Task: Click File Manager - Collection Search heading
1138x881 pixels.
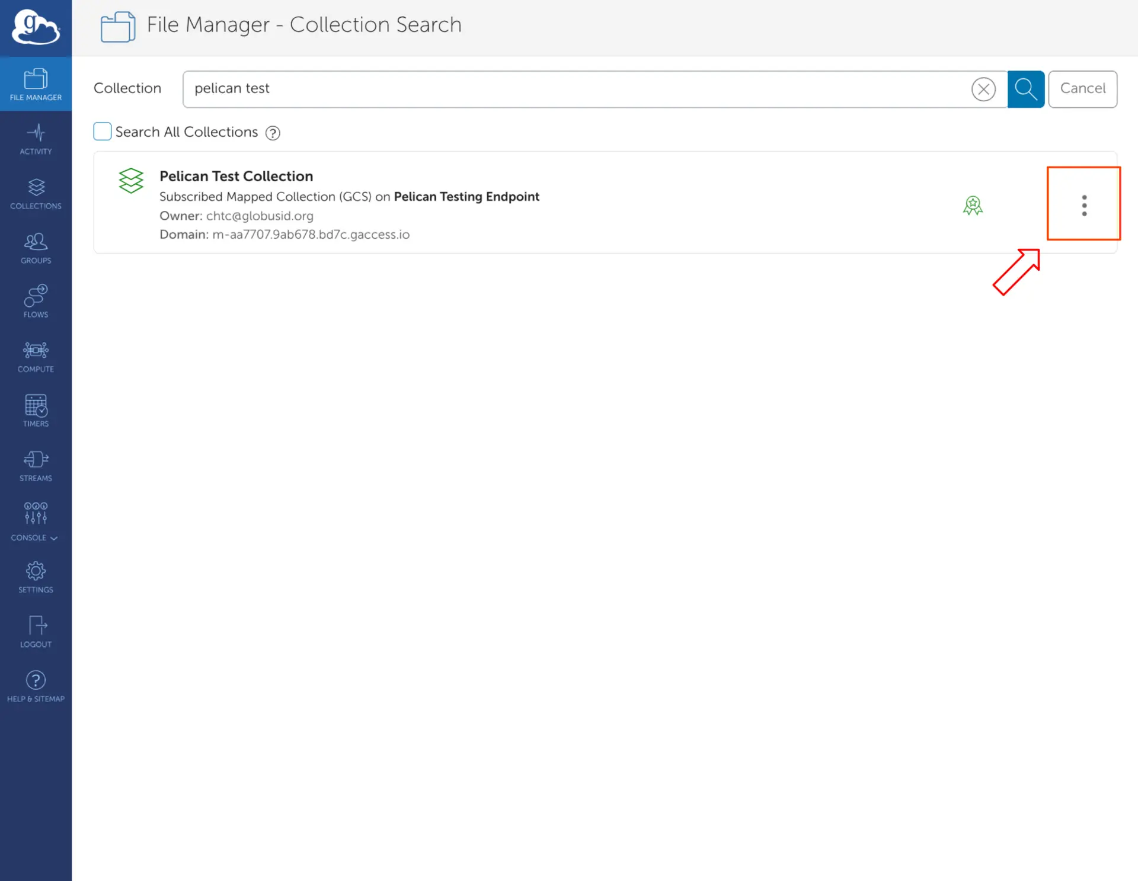Action: coord(304,24)
